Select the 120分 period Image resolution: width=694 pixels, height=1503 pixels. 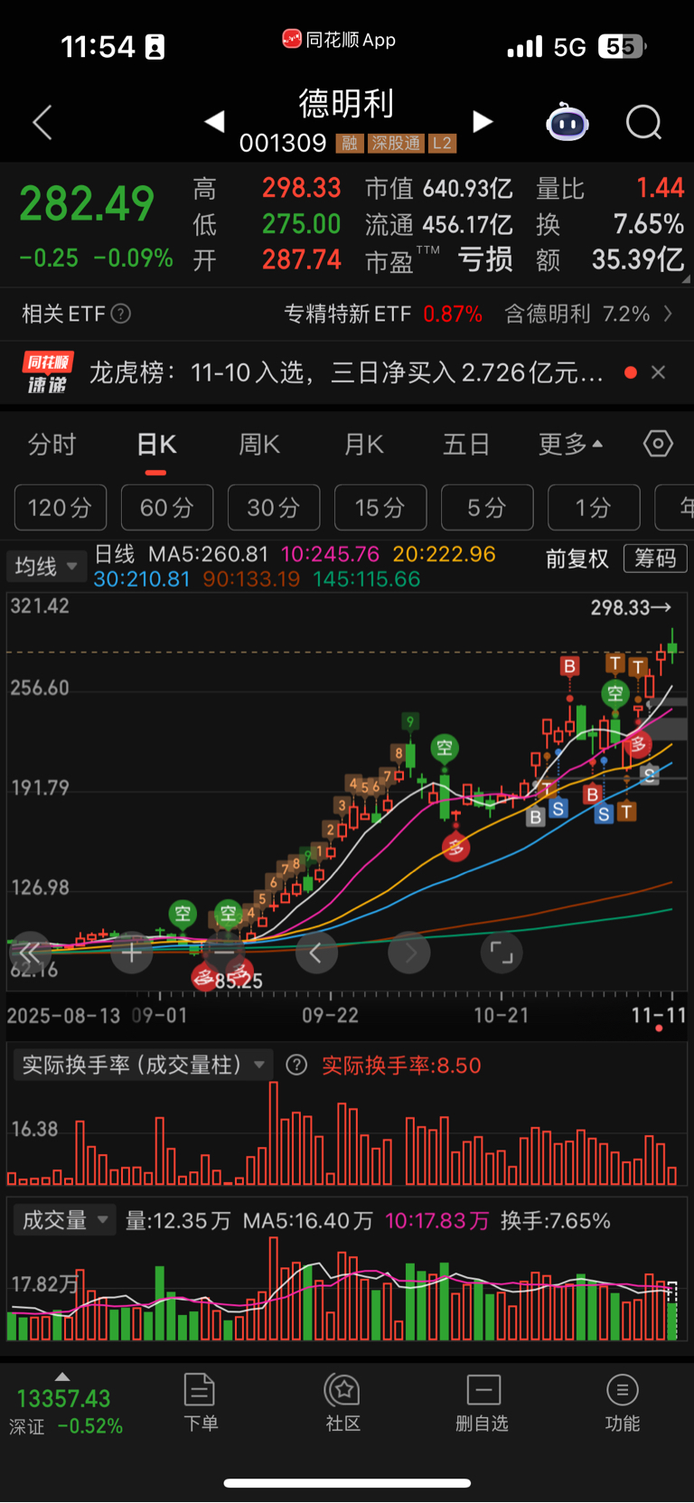(x=61, y=508)
